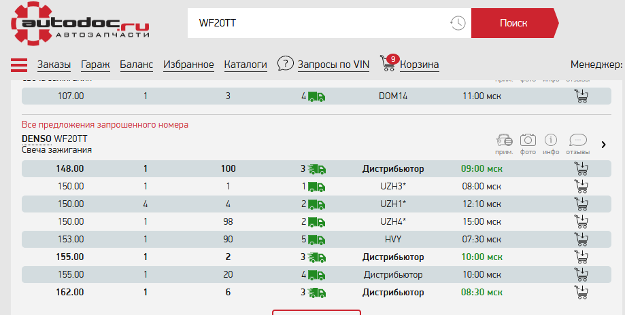Open the Гараж menu item
The image size is (625, 315).
tap(95, 65)
